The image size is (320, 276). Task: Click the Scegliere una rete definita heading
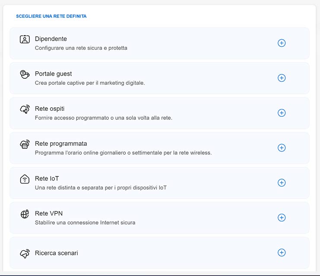51,16
